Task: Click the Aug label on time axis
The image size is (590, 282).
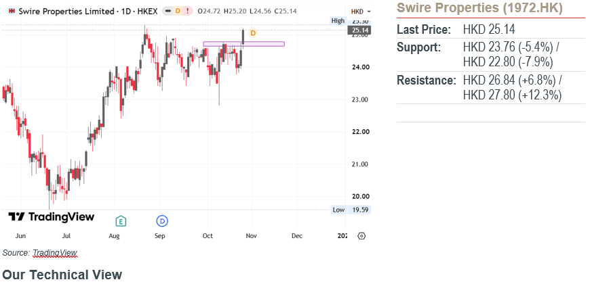Action: pyautogui.click(x=114, y=236)
